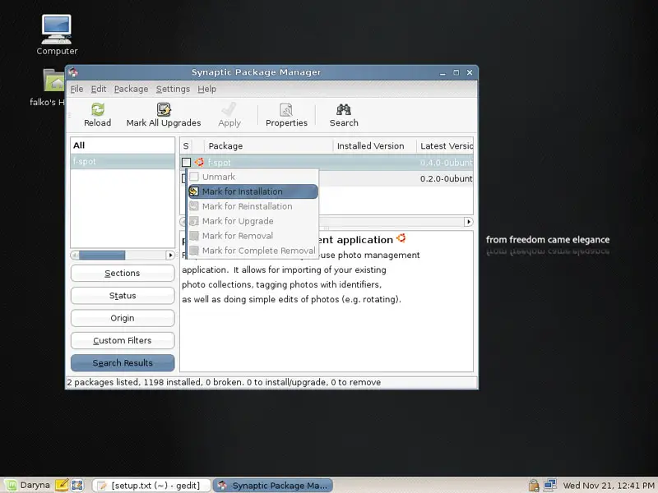Viewport: 658px width, 493px height.
Task: Click the Sections button
Action: [123, 274]
